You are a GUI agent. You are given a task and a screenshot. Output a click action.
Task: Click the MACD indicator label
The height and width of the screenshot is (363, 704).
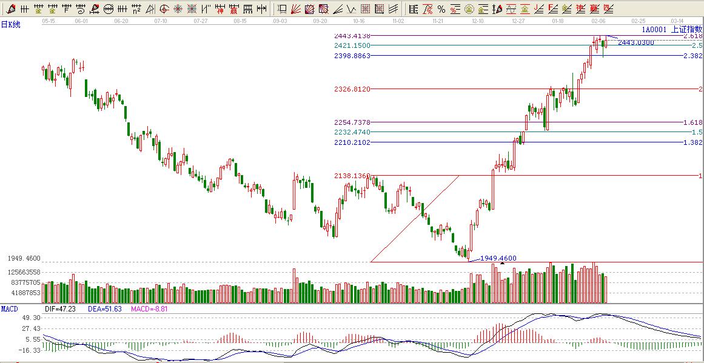(x=10, y=308)
